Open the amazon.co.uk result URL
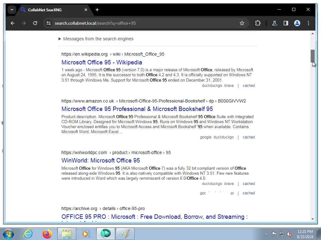 pyautogui.click(x=154, y=101)
